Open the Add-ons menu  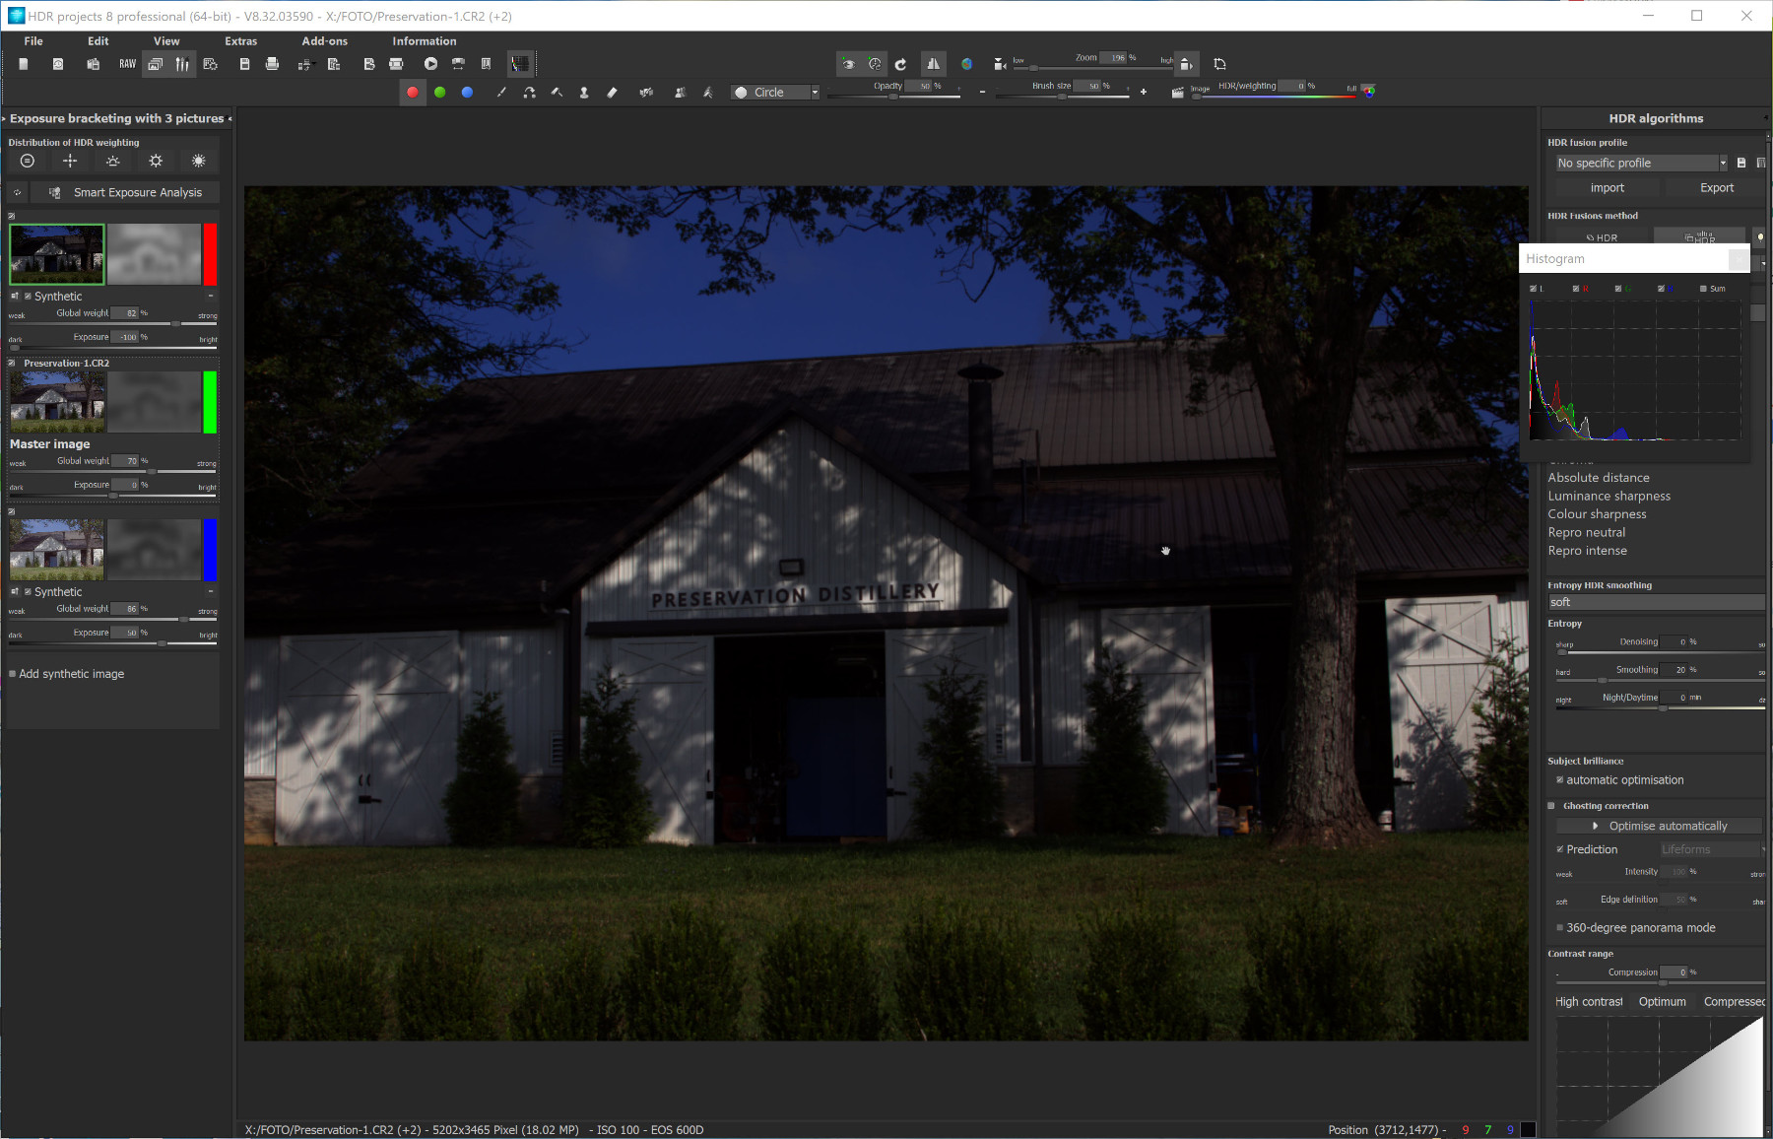pyautogui.click(x=325, y=41)
